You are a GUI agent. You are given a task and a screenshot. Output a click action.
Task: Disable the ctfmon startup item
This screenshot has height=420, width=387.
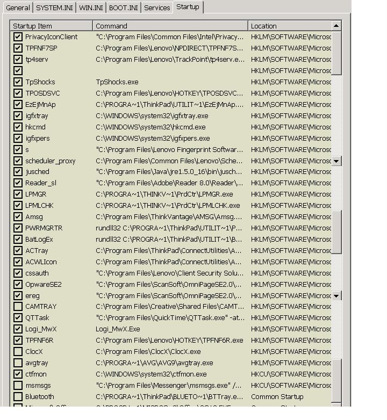coord(18,374)
